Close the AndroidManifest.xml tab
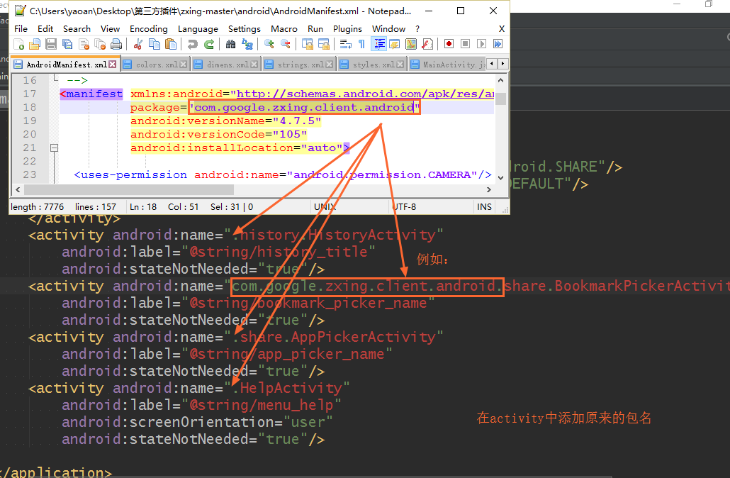This screenshot has height=478, width=730. coord(113,65)
